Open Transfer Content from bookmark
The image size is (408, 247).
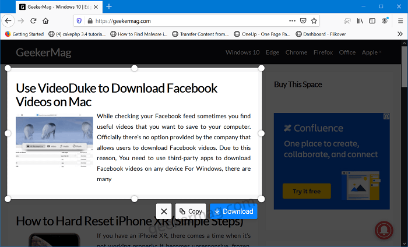click(x=201, y=34)
